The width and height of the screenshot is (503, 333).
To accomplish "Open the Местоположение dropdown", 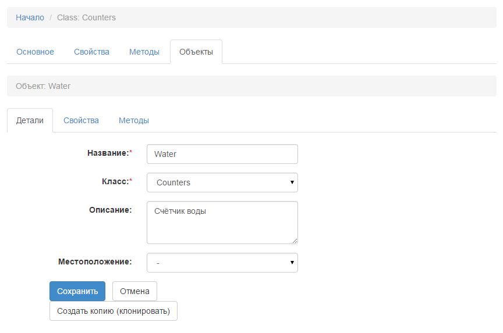I will tap(222, 263).
